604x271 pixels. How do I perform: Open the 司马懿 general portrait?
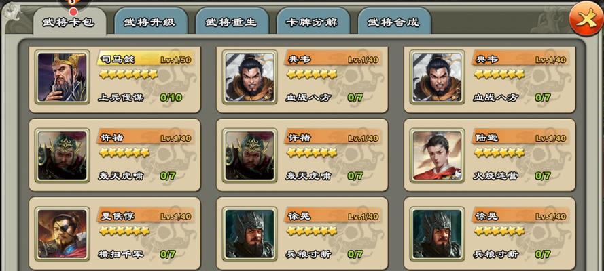pyautogui.click(x=62, y=77)
